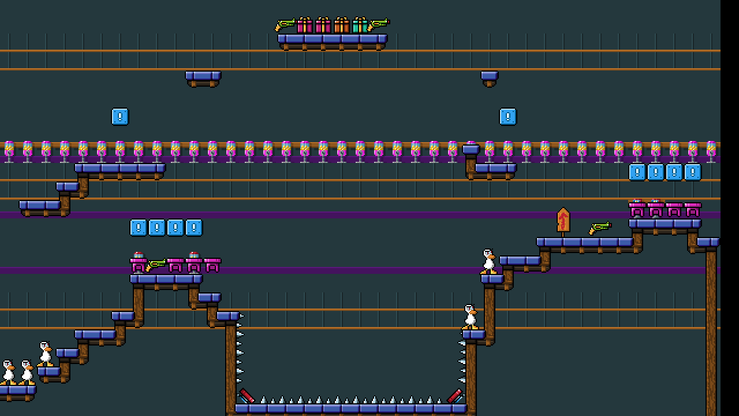This screenshot has height=416, width=739.
Task: Select the duck above the spike pit's right wall
Action: [x=470, y=317]
